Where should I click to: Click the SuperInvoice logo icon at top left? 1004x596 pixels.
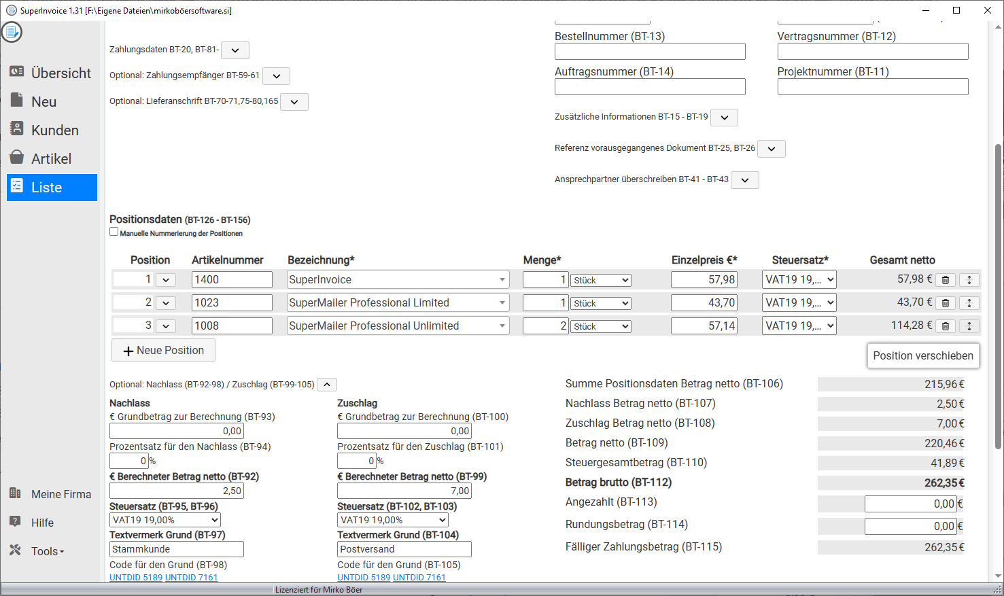coord(12,32)
